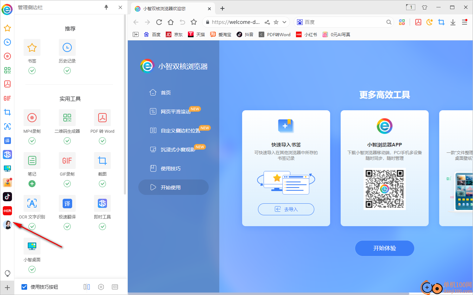Select 自定义侧边栏位置 menu item

pyautogui.click(x=181, y=131)
